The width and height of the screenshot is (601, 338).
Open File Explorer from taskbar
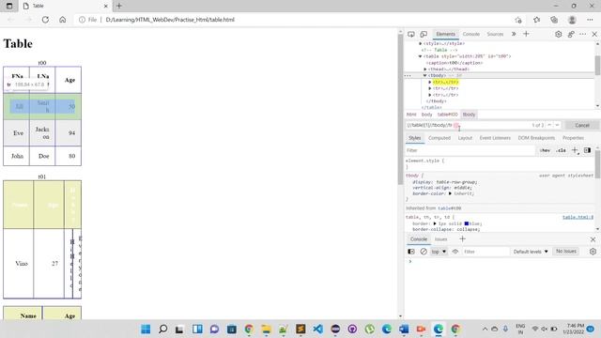coord(266,329)
